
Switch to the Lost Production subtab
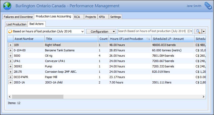[x=16, y=24]
